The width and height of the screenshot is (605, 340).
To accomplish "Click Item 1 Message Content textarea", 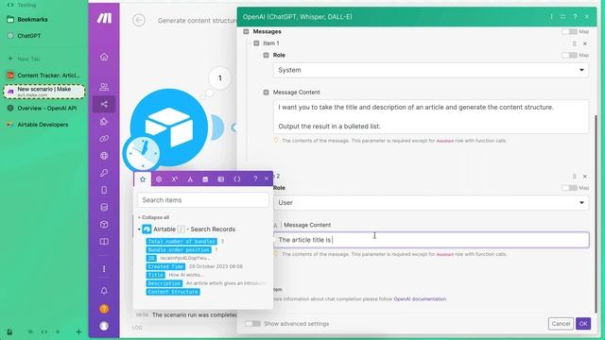I will pos(431,117).
